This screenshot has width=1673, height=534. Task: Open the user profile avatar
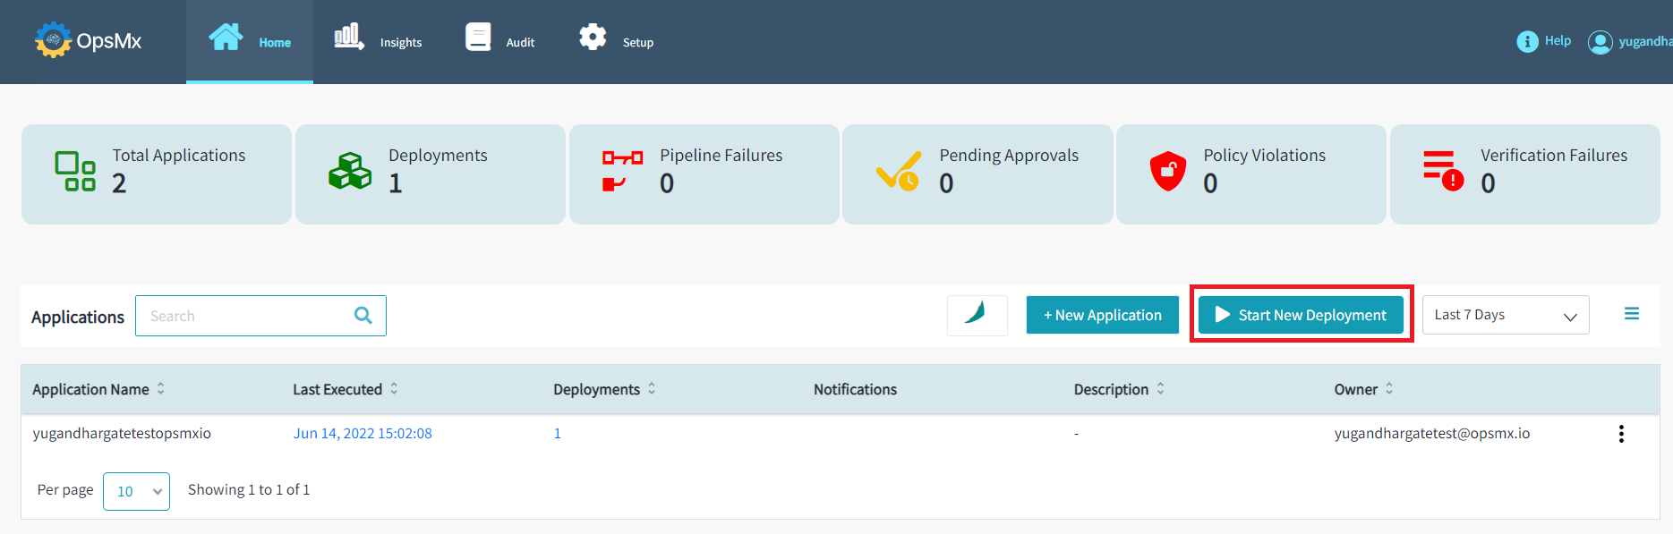click(x=1600, y=42)
